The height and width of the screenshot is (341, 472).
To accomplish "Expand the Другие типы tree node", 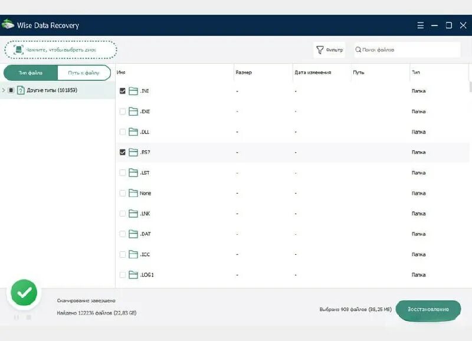I will pyautogui.click(x=4, y=90).
